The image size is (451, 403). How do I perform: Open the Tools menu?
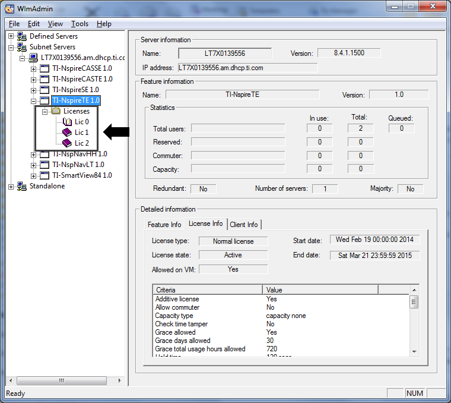click(80, 24)
